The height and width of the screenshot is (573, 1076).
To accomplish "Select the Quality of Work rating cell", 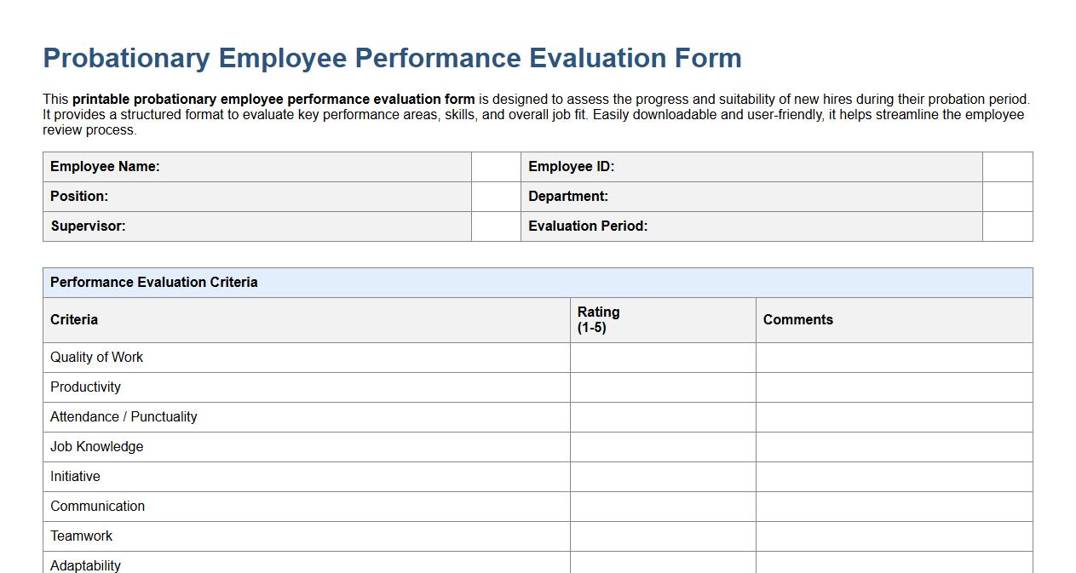I will pyautogui.click(x=662, y=357).
